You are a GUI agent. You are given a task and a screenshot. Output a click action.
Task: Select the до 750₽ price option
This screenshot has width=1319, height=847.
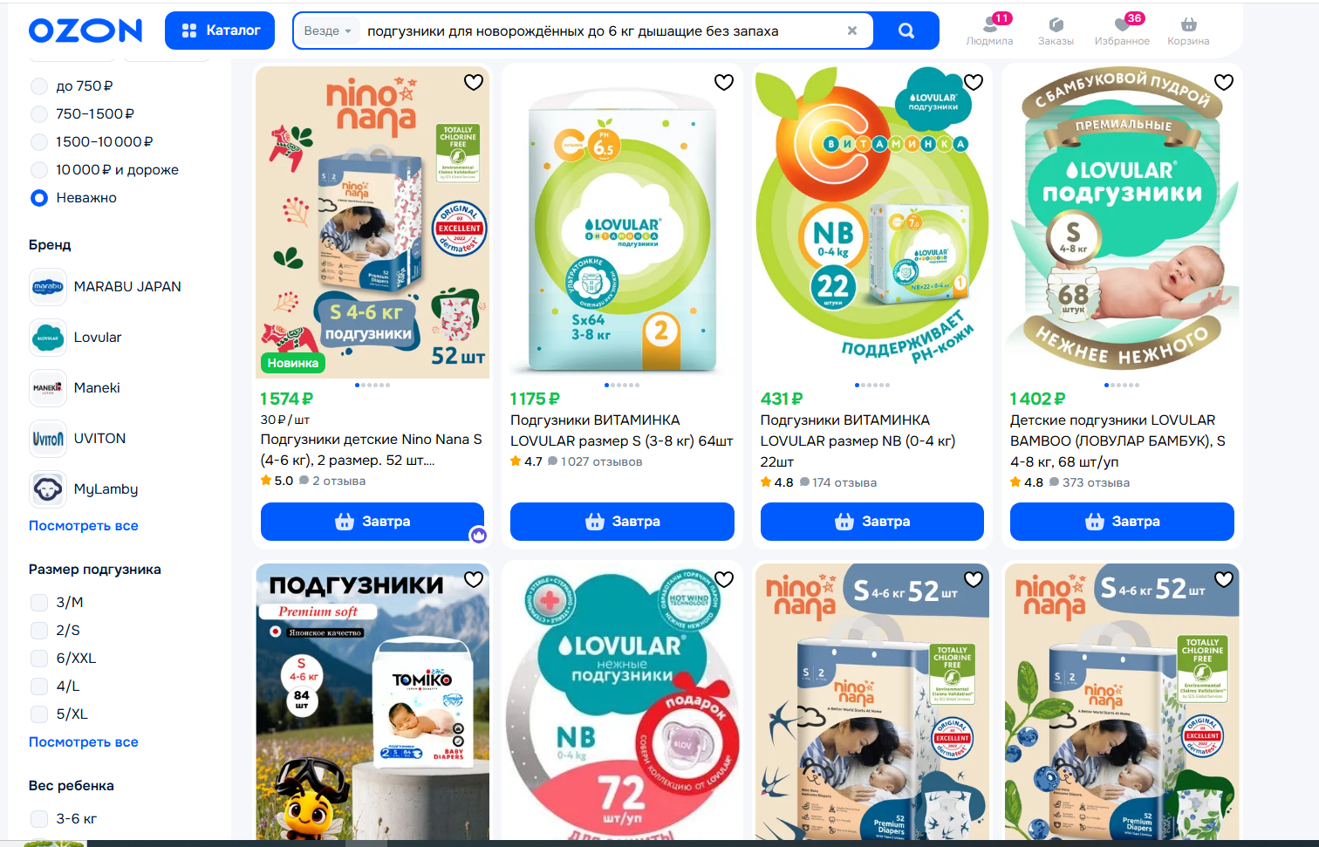pyautogui.click(x=72, y=86)
